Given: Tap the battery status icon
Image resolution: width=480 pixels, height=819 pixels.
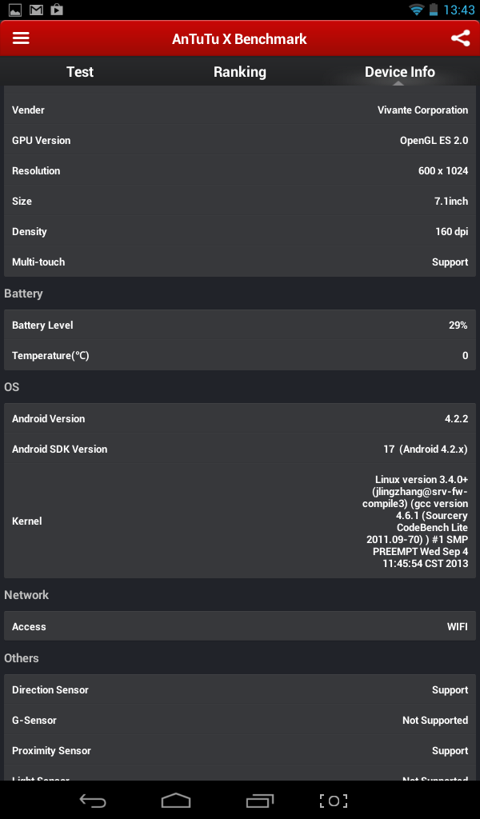Looking at the screenshot, I should point(434,10).
